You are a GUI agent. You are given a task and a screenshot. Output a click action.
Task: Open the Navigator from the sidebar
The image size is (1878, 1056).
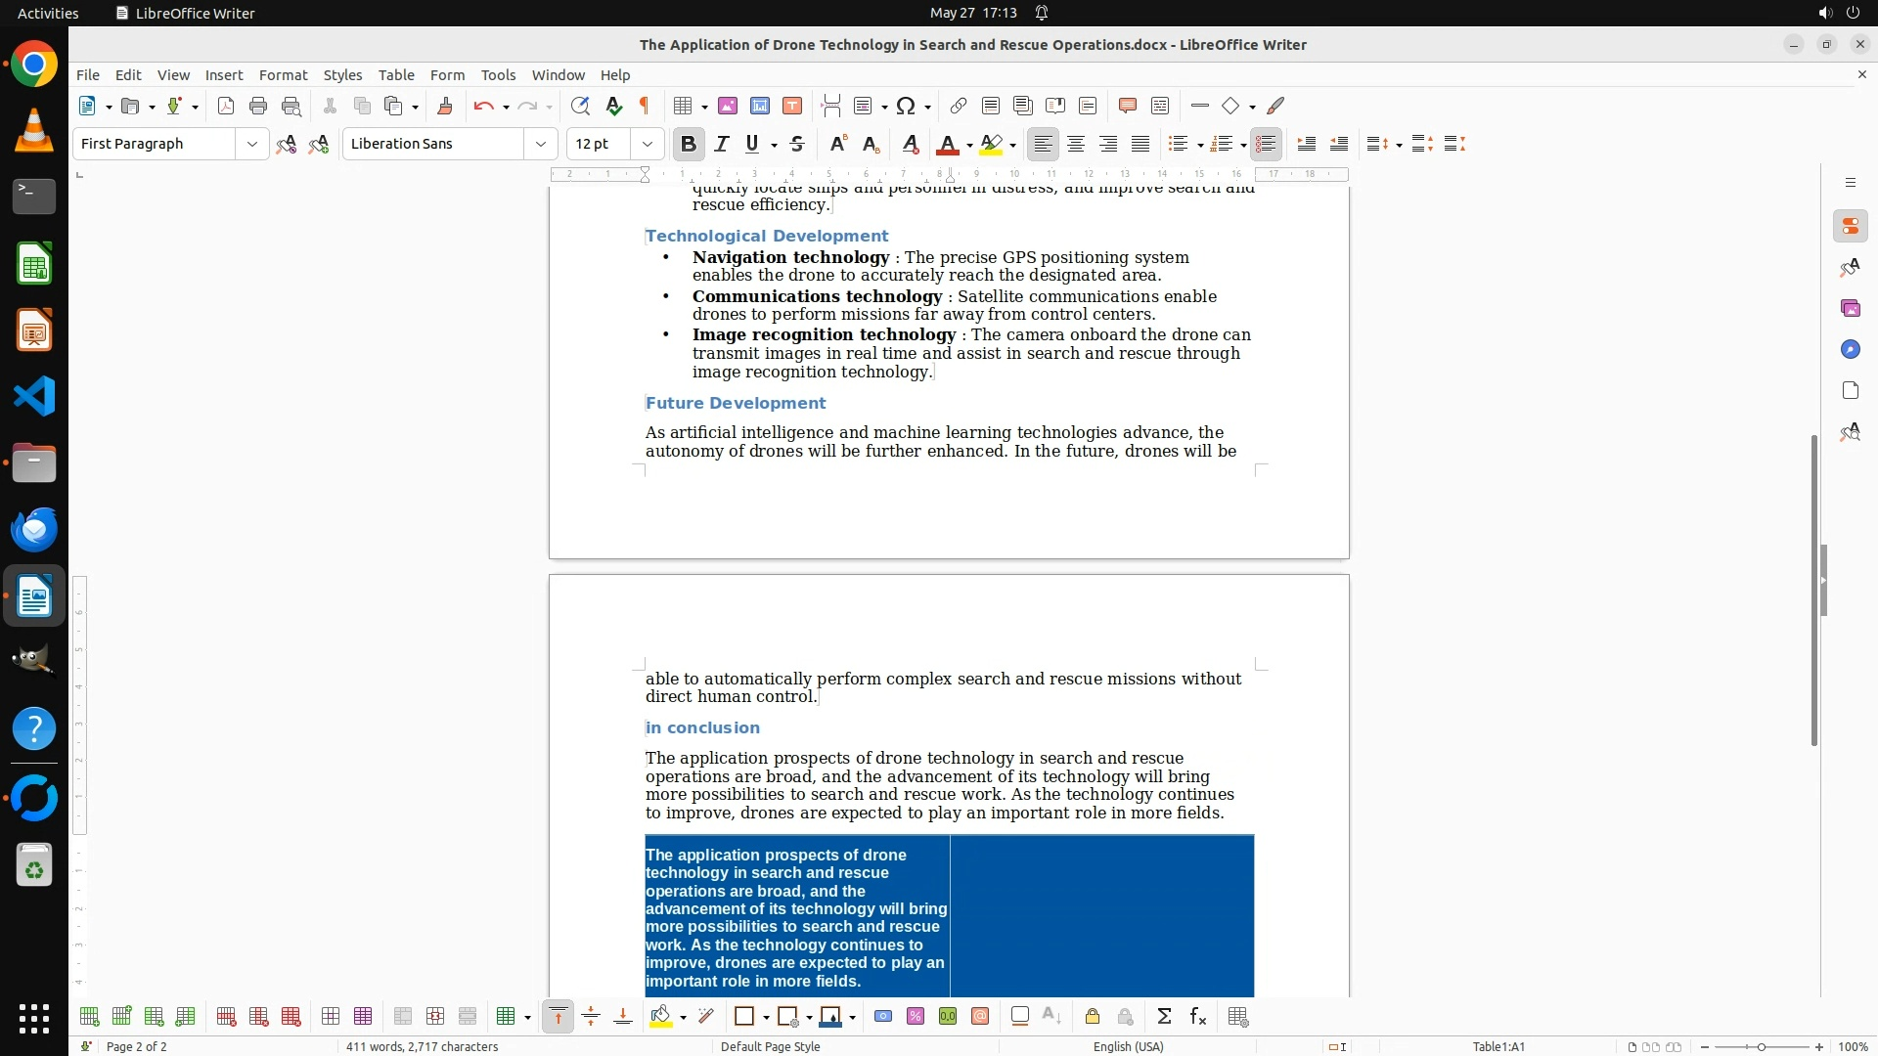coord(1850,350)
